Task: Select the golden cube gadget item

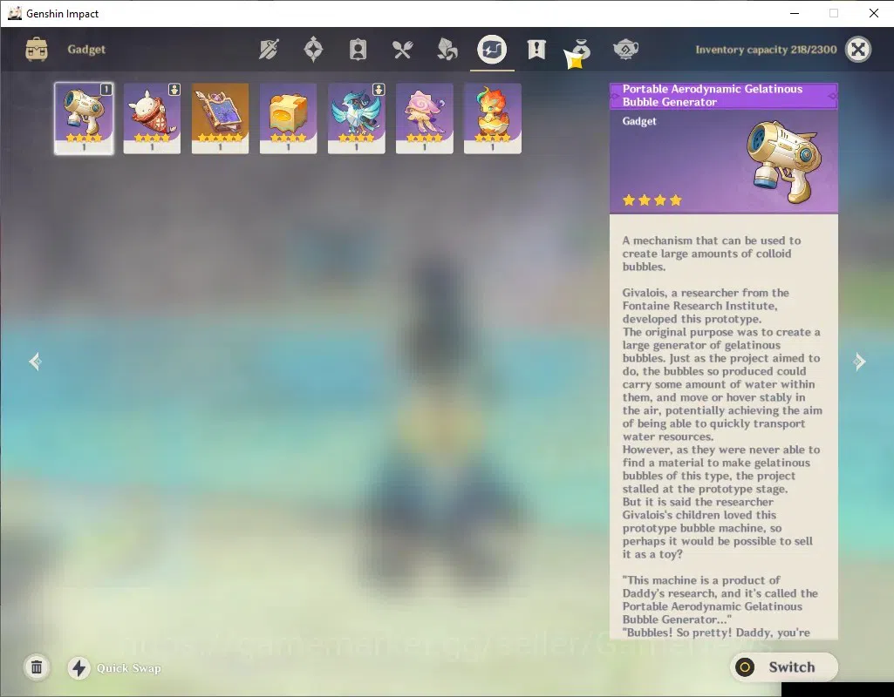Action: pos(288,118)
